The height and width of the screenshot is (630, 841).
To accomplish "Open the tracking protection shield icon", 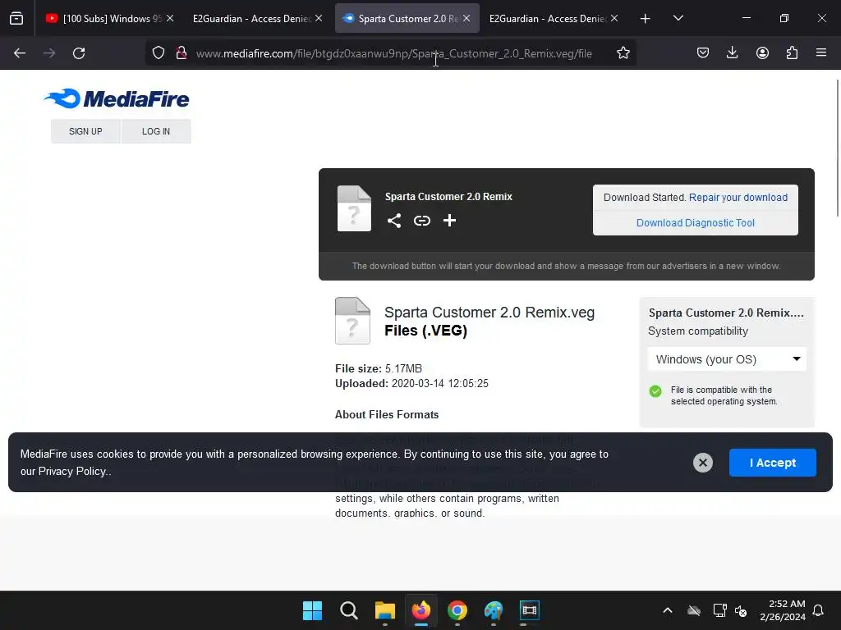I will click(159, 52).
